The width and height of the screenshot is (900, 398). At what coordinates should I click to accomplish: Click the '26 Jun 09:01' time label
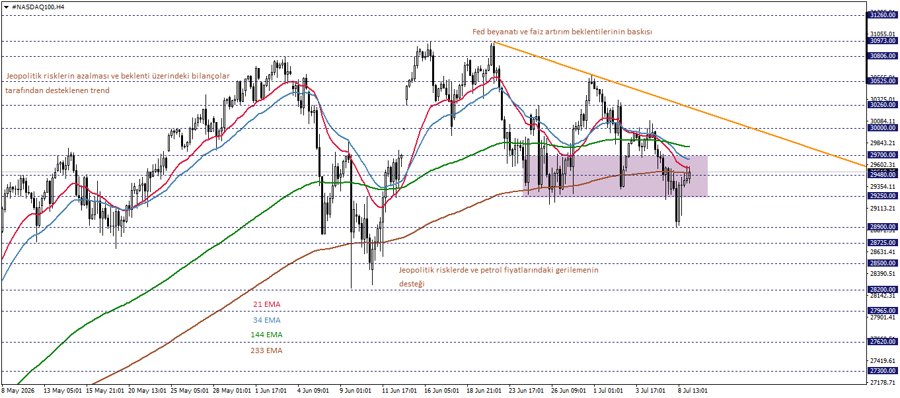[x=570, y=390]
